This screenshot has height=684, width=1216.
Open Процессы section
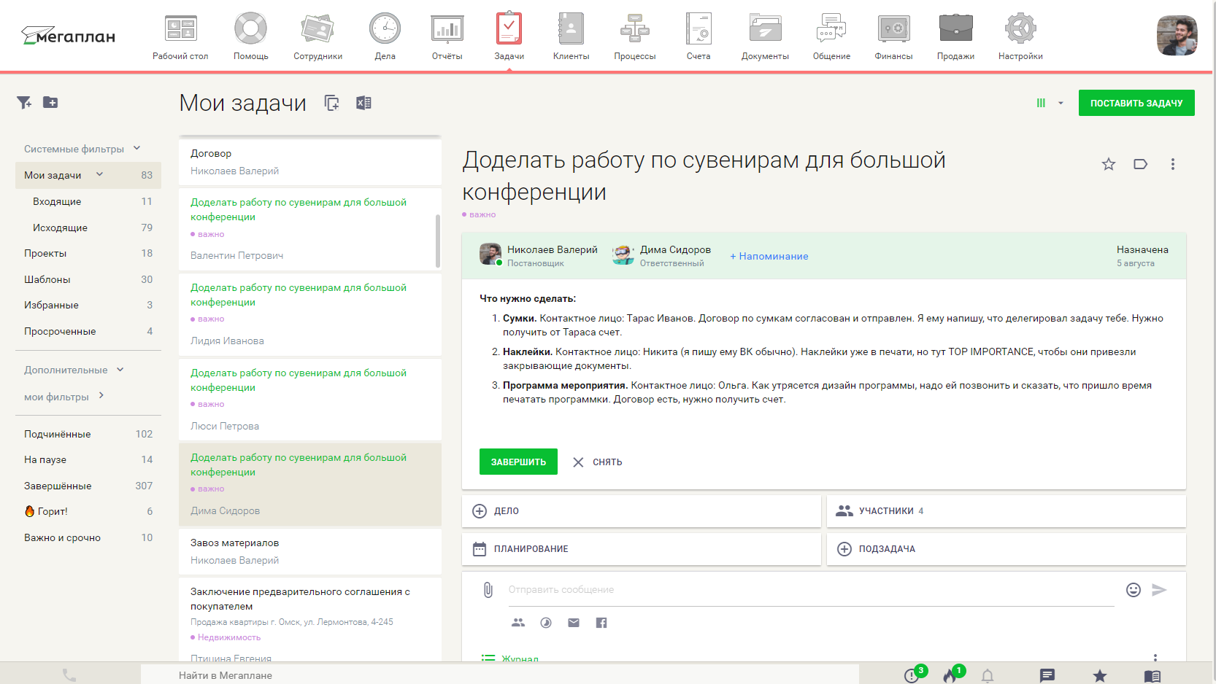[634, 36]
